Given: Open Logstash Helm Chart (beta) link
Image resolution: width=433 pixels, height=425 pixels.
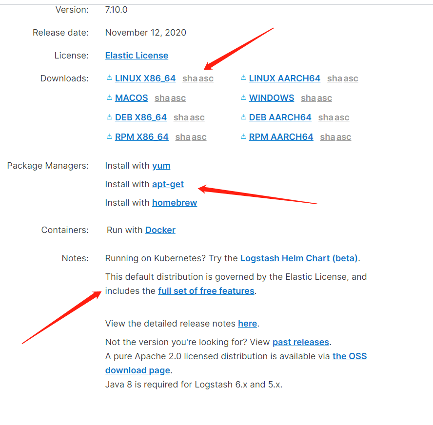Looking at the screenshot, I should [x=299, y=258].
